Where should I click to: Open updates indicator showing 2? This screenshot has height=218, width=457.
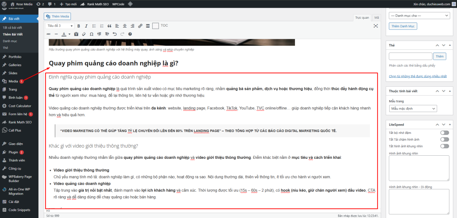click(40, 4)
